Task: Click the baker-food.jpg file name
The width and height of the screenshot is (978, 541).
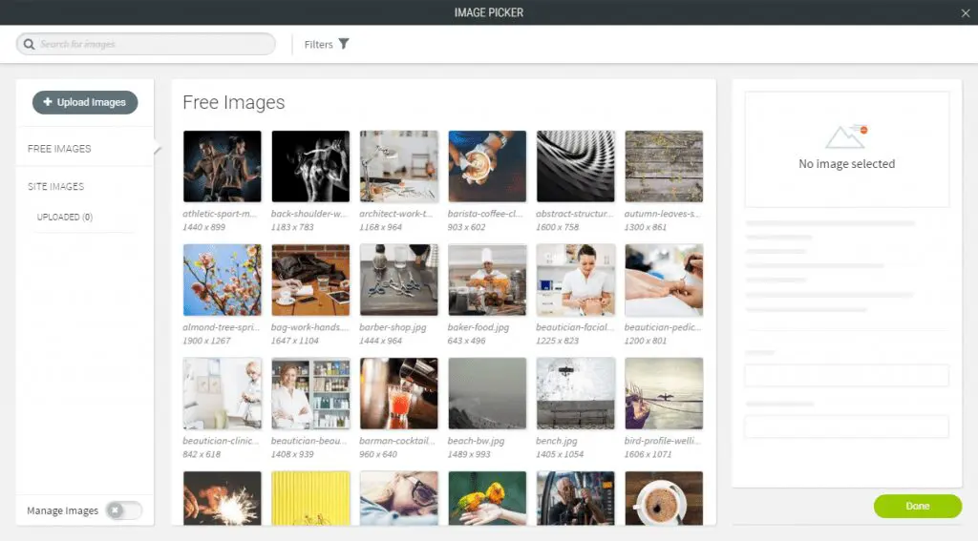Action: [478, 327]
